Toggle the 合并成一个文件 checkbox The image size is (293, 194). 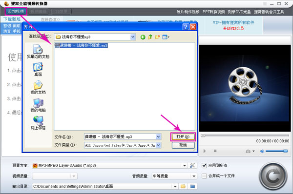(x=204, y=176)
